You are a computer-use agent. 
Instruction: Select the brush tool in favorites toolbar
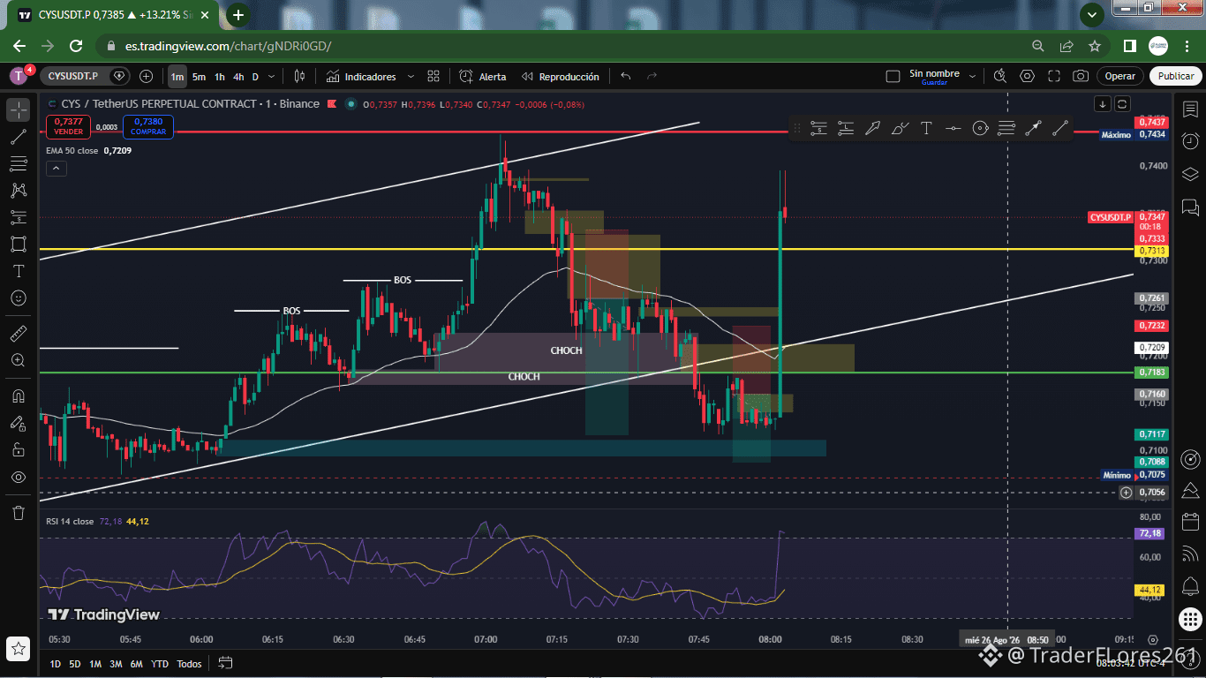coord(900,128)
